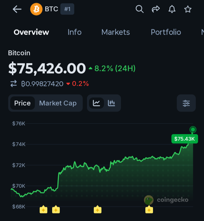204x221 pixels.
Task: Tap the green current-price dot on chart
Action: [193, 130]
